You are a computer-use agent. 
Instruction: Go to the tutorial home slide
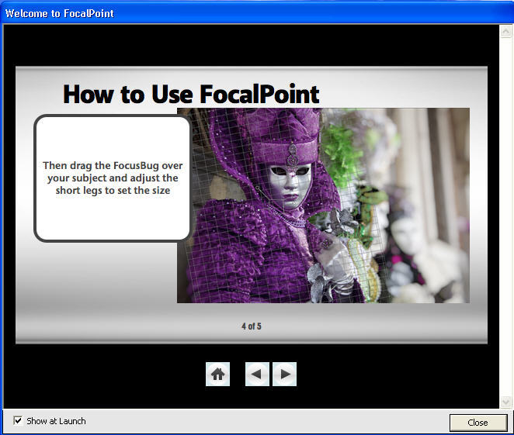pos(217,374)
